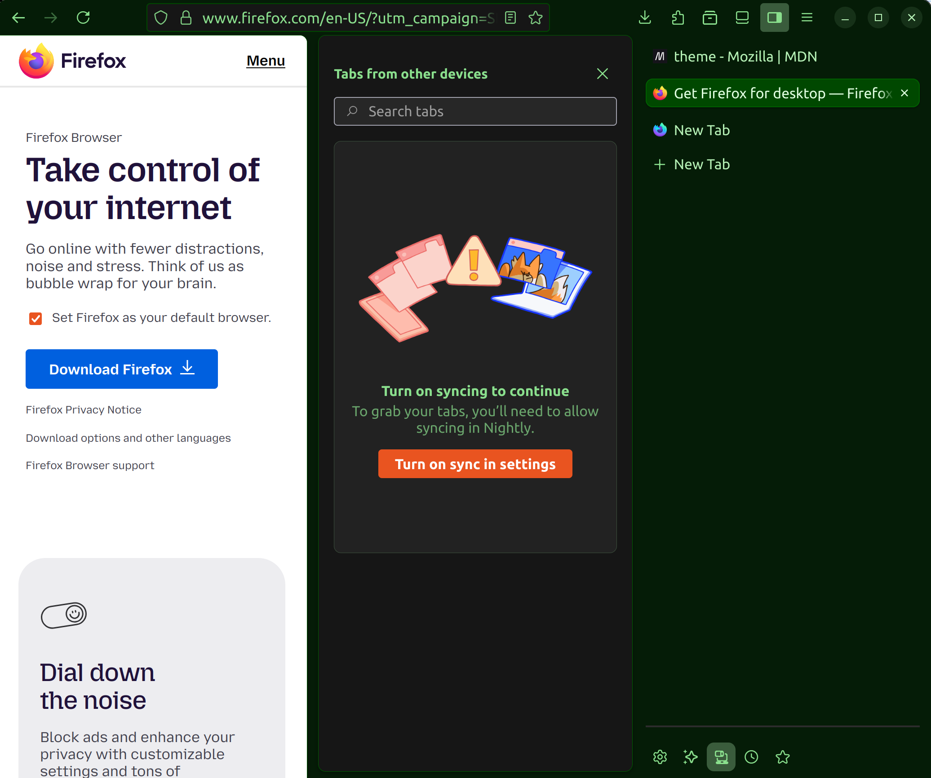Open the sidebar settings gear icon

(x=660, y=757)
